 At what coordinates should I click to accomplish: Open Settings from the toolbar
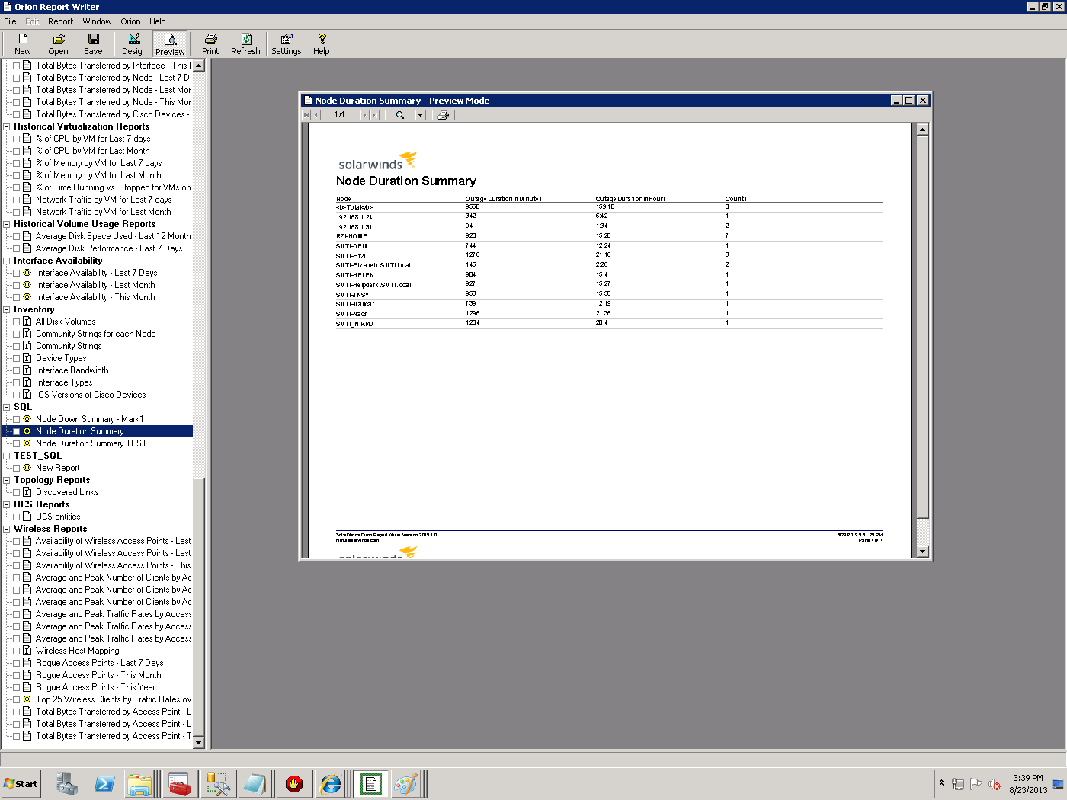[287, 44]
